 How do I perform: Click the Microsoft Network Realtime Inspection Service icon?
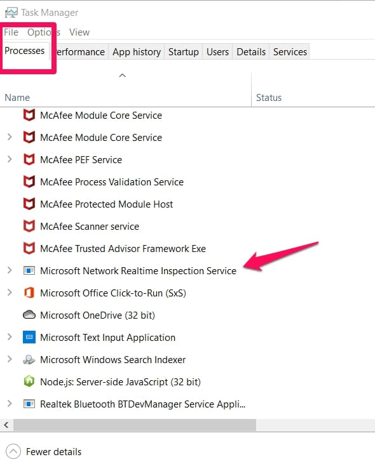[x=29, y=270]
